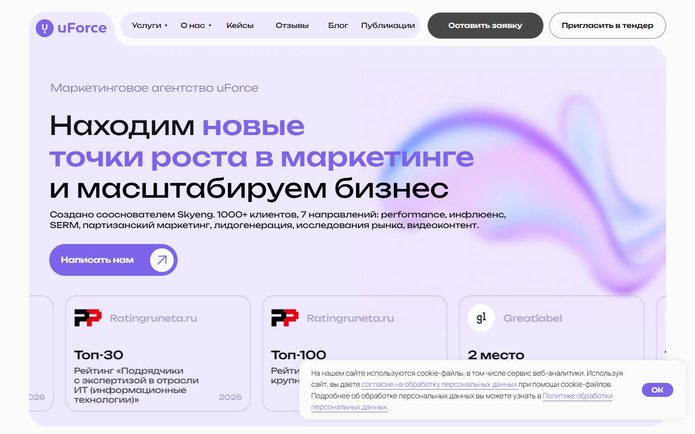Click the Greatlabel card title text
This screenshot has height=434, width=695.
click(533, 318)
